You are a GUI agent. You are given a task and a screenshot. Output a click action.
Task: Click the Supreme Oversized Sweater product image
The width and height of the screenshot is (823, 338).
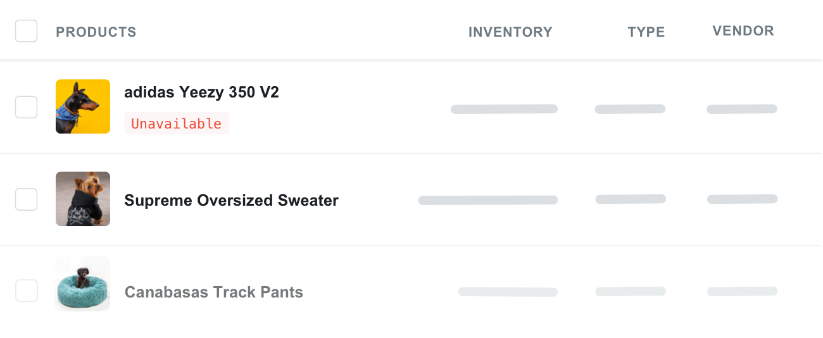[x=83, y=199]
